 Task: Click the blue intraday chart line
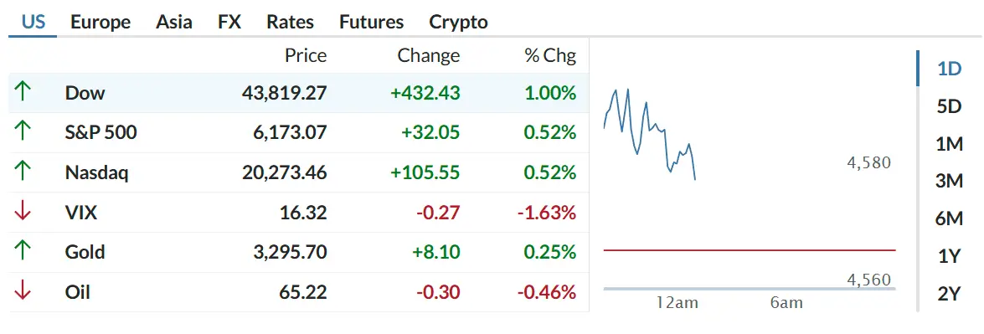point(650,135)
